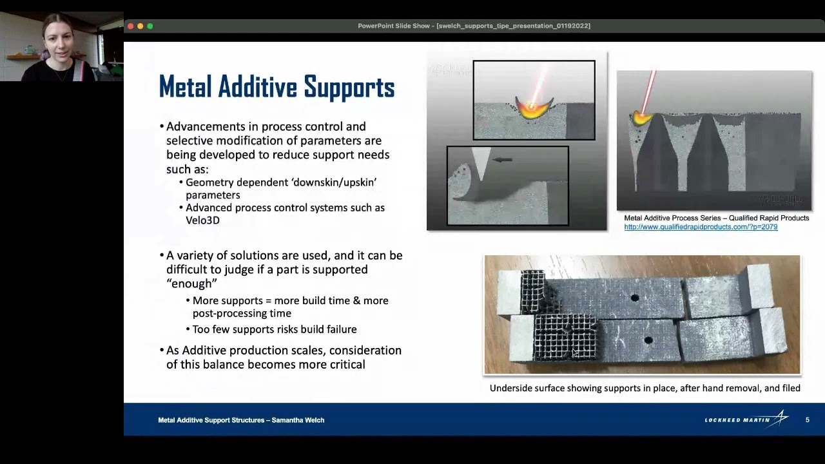Click the melt pool laser diagram image
The width and height of the screenshot is (825, 464).
click(534, 100)
